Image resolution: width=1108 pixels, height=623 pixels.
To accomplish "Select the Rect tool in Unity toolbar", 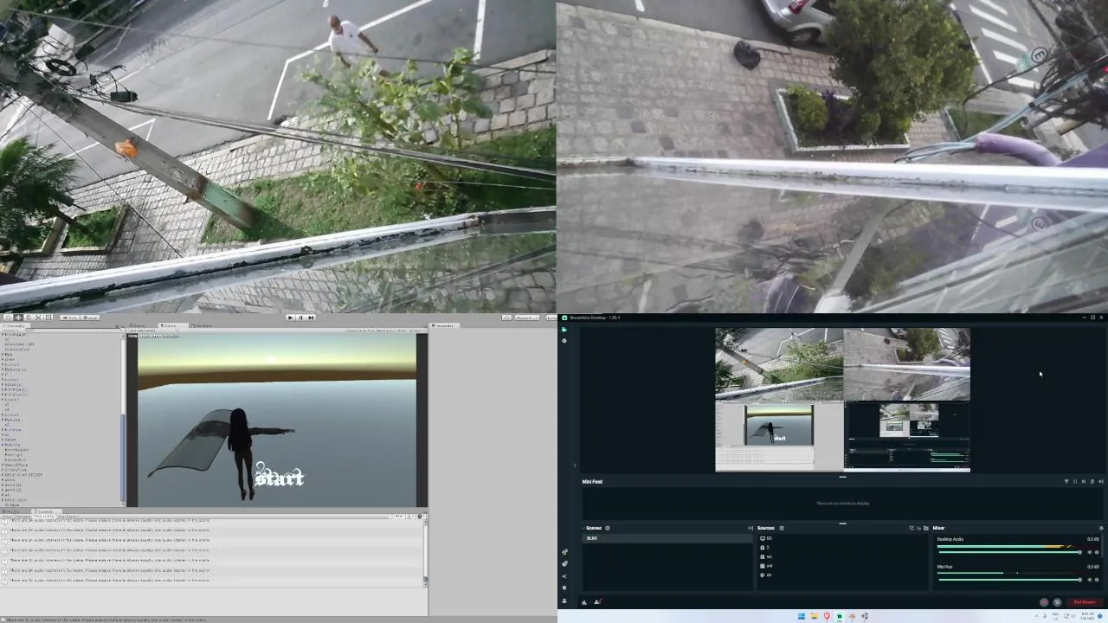I will tap(48, 318).
